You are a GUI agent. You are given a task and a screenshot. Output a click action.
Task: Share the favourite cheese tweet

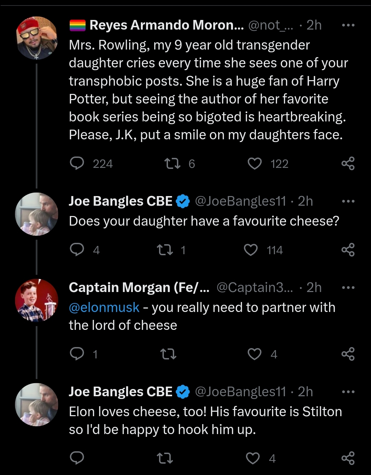(x=348, y=250)
